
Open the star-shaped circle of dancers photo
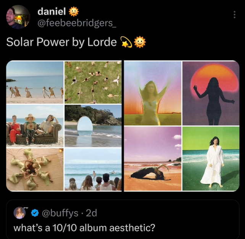[35, 170]
